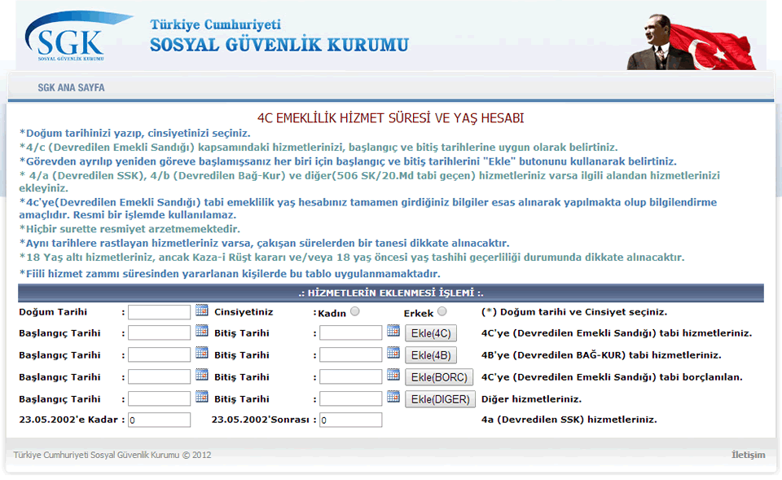Open calendar for Bitiş Tarihi in Ekle(DIGER) row

coord(393,397)
